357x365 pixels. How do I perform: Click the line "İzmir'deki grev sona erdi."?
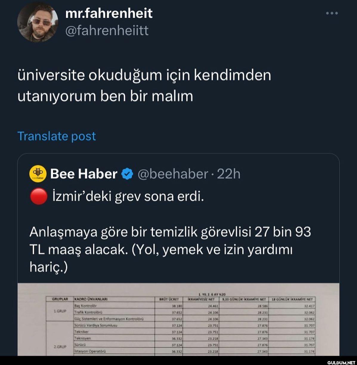128,197
